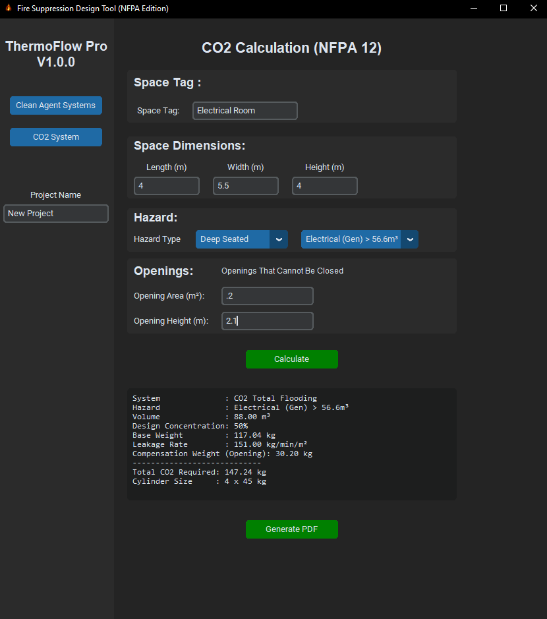
Task: Open the Electrical (Gen) hazard dropdown
Action: point(351,239)
